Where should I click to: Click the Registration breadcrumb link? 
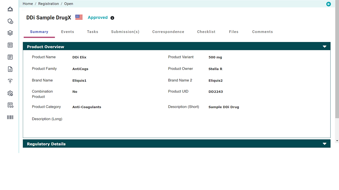tap(48, 4)
